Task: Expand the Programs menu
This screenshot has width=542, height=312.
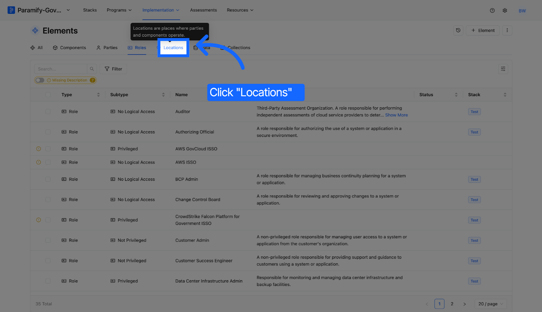Action: 119,10
